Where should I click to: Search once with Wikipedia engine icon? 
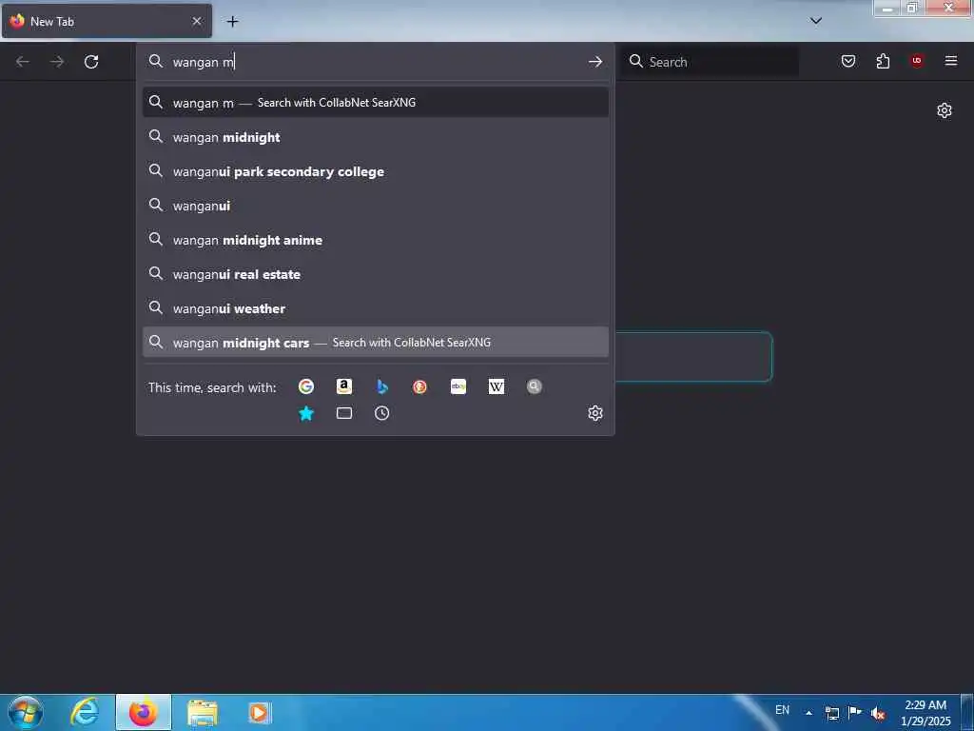point(497,386)
